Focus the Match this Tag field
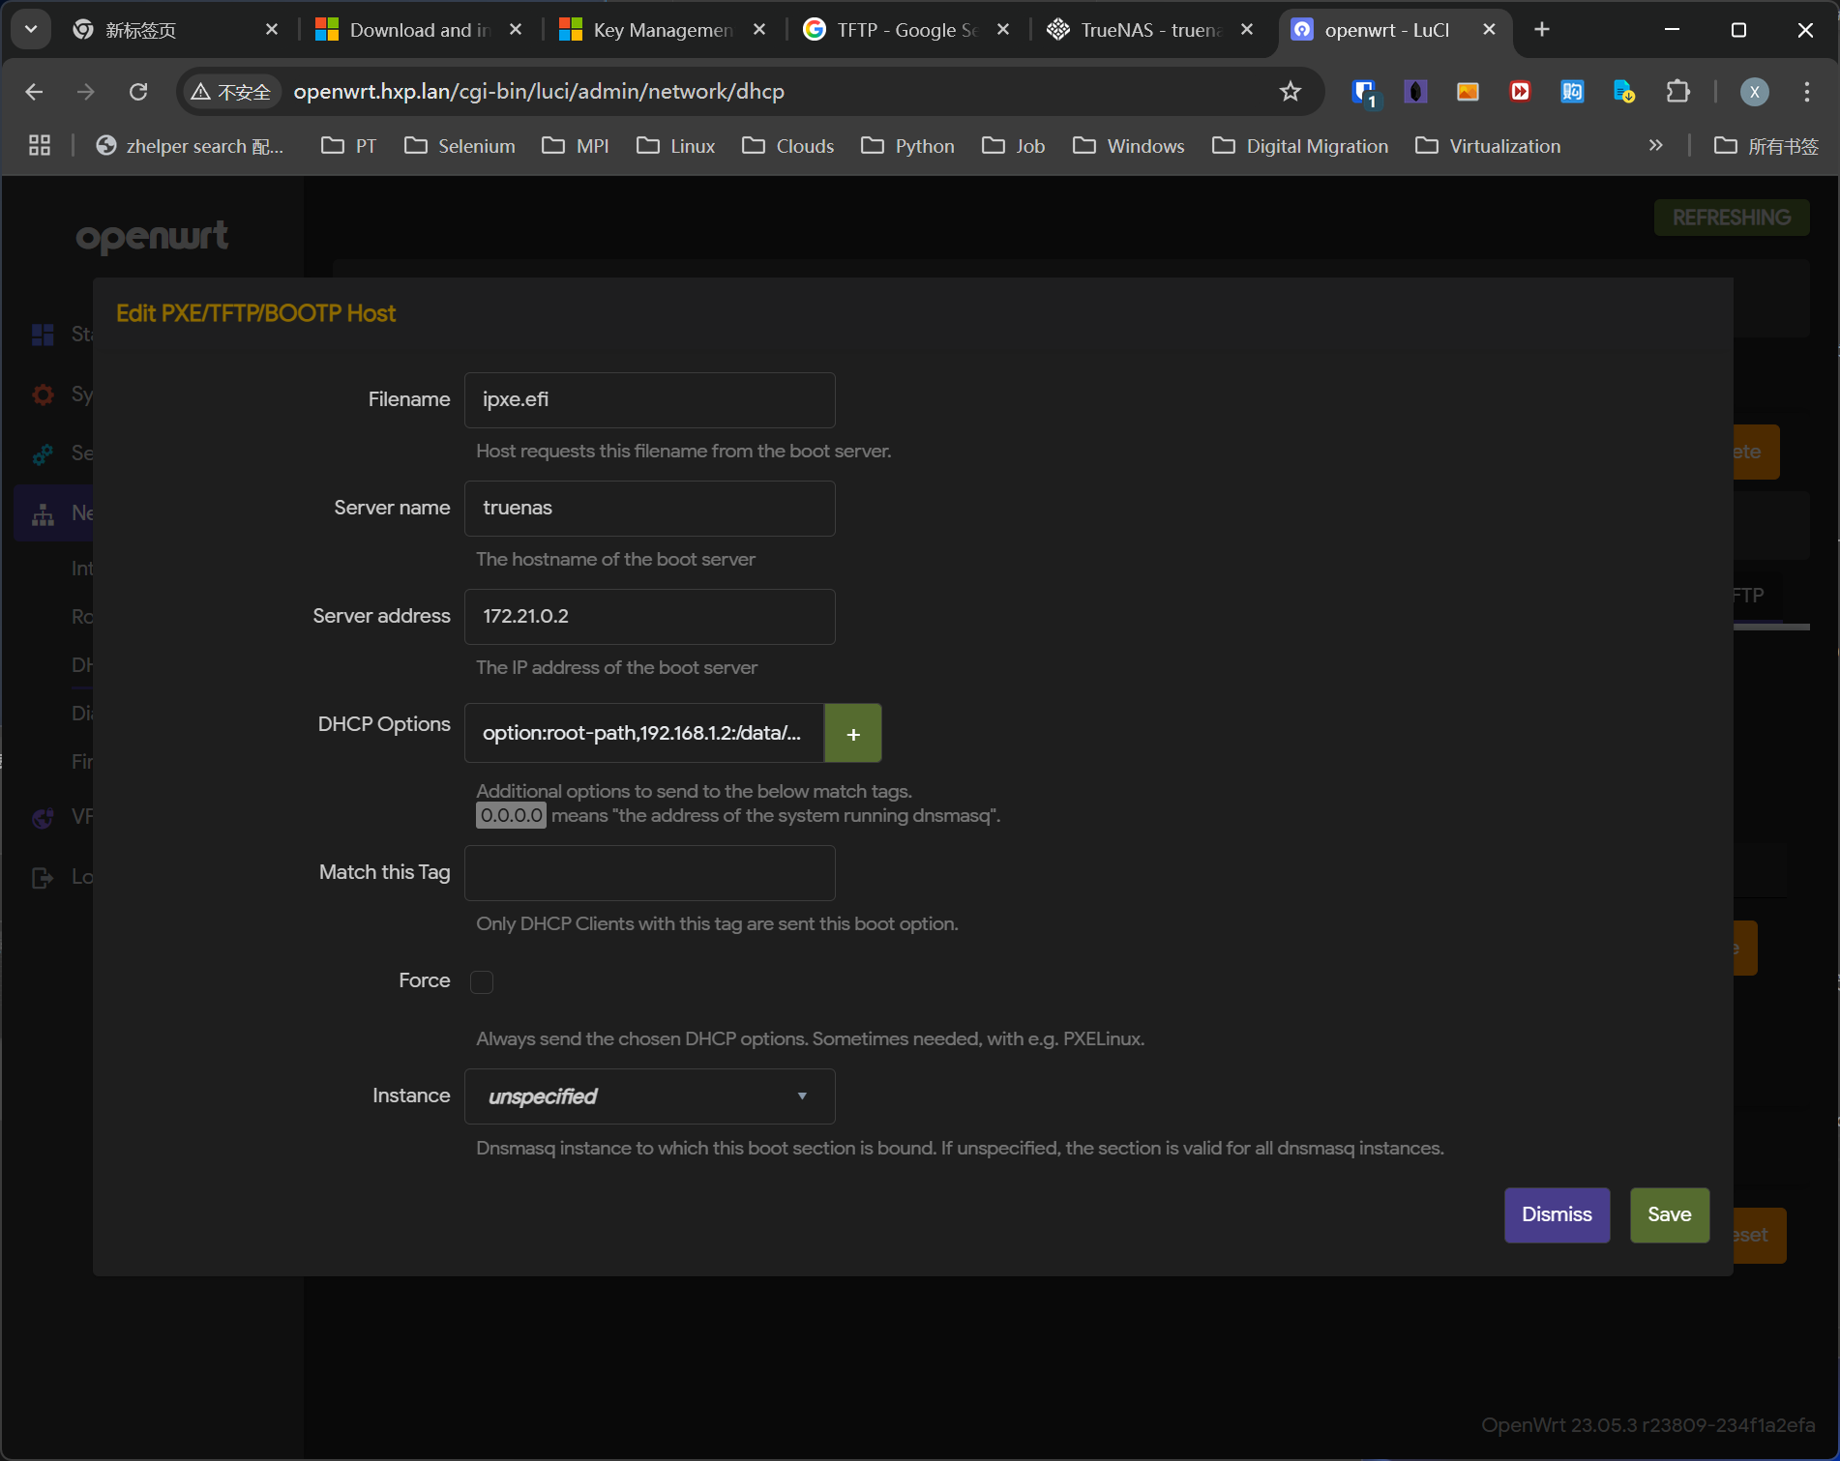This screenshot has height=1461, width=1840. tap(649, 873)
